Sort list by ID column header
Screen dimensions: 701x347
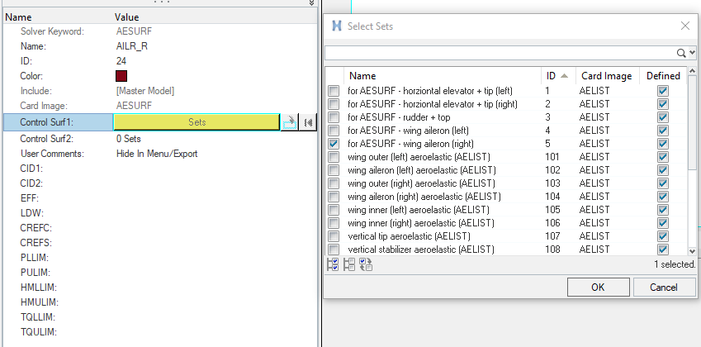pyautogui.click(x=557, y=75)
